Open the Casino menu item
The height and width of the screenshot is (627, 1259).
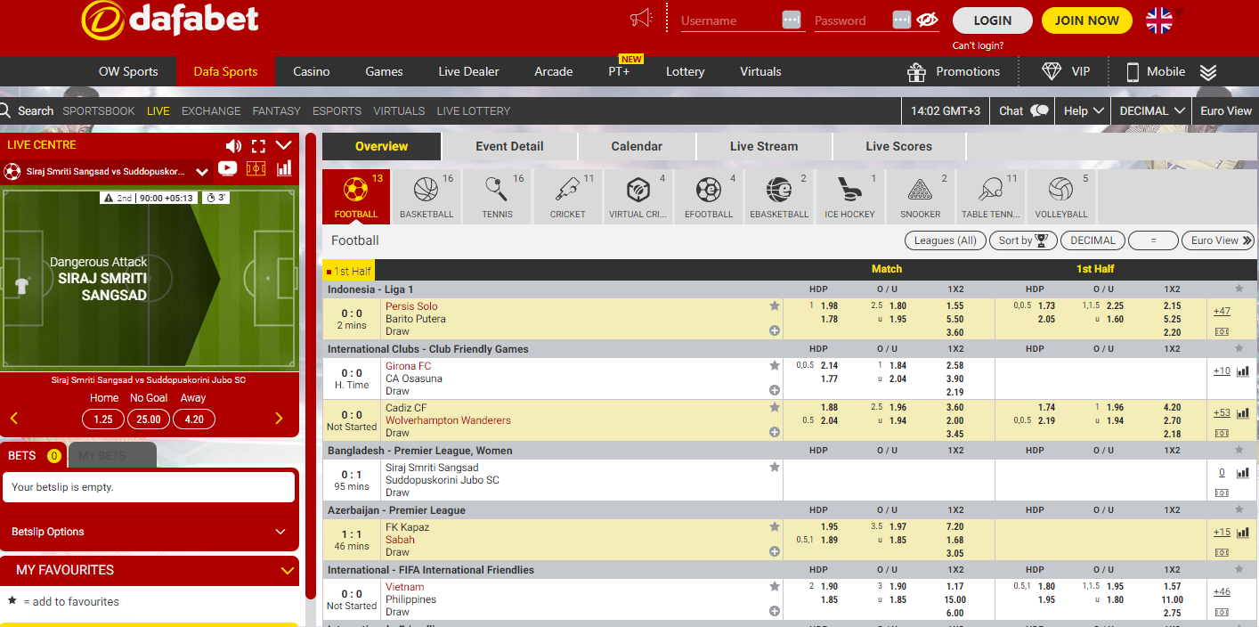(312, 71)
